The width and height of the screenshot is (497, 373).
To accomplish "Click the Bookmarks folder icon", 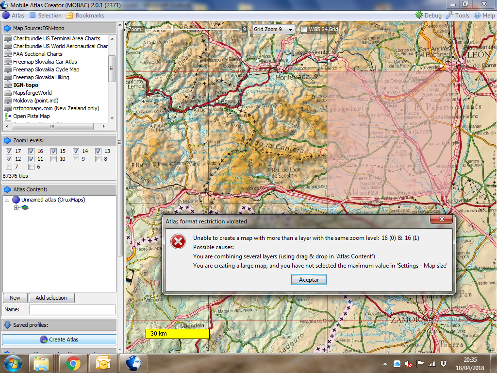I will 70,15.
